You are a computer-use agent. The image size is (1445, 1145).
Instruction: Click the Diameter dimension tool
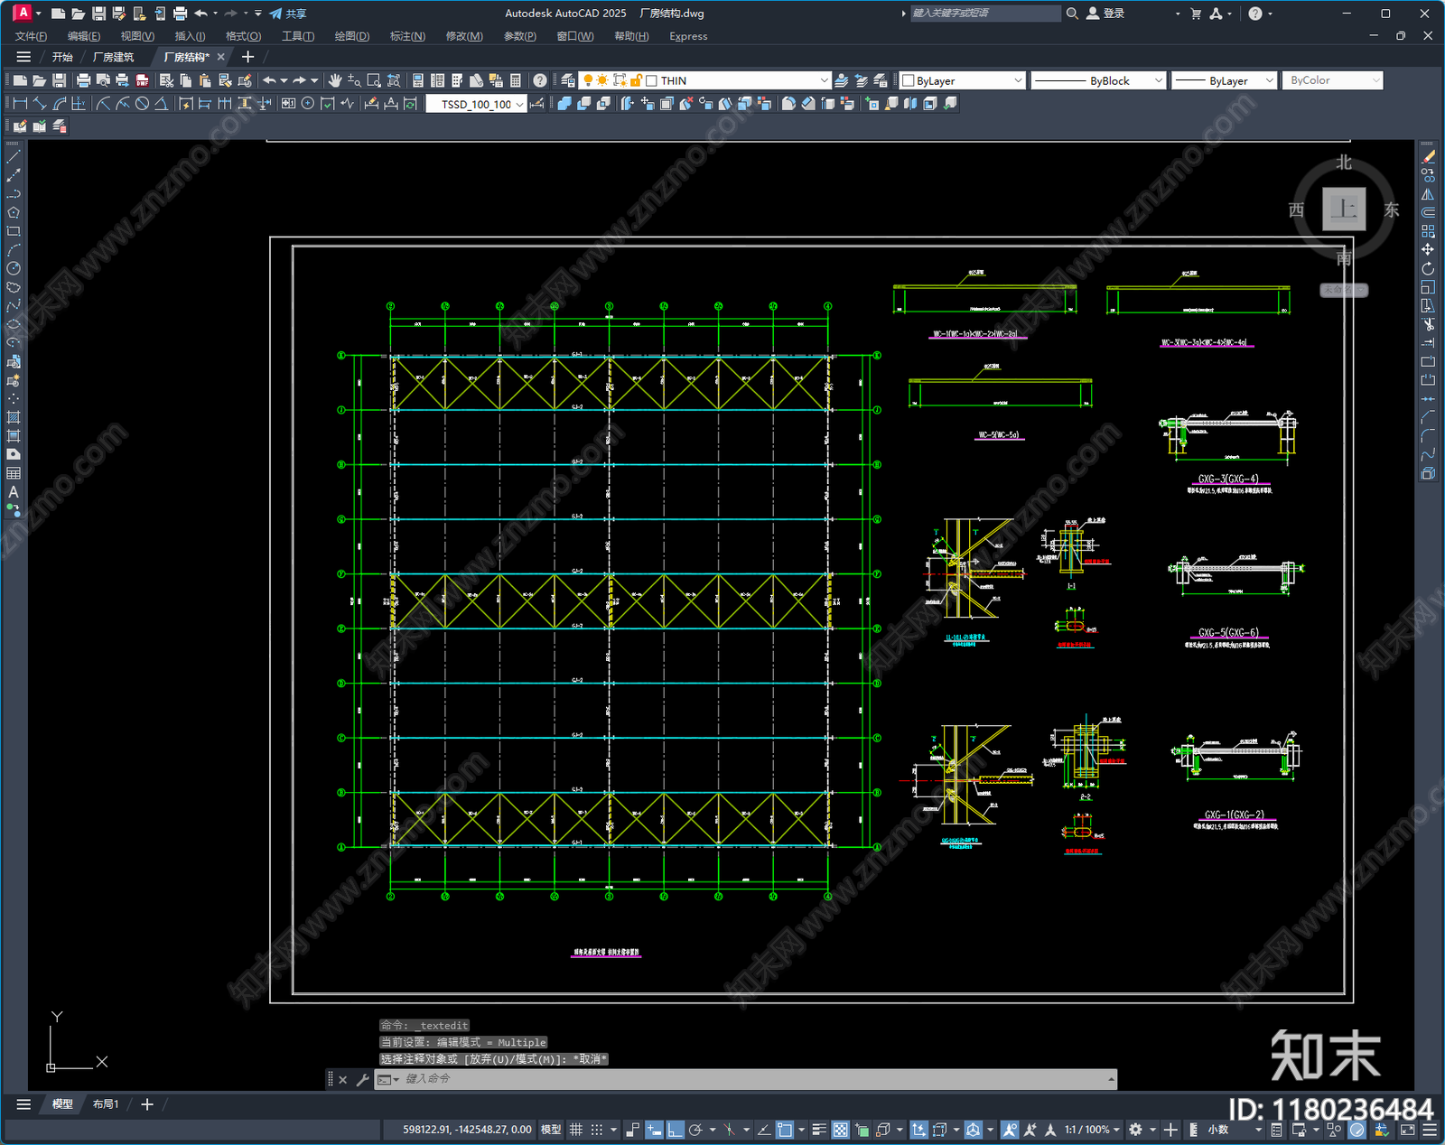(142, 104)
